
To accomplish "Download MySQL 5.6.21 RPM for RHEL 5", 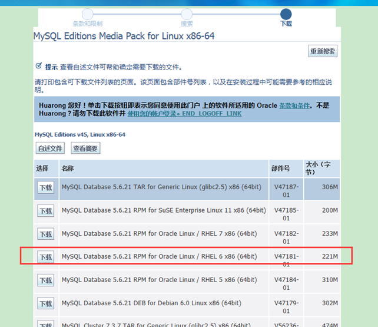I will (45, 280).
